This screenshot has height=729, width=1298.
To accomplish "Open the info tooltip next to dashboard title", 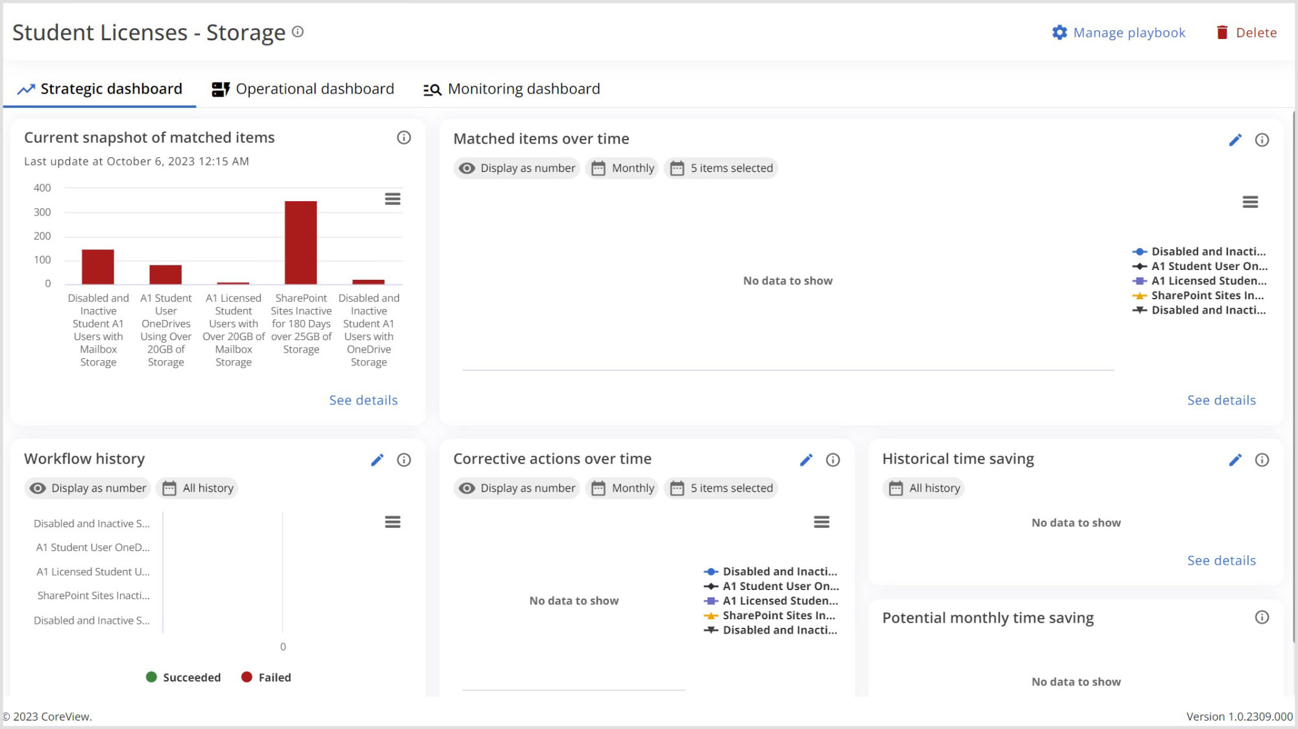I will pyautogui.click(x=297, y=31).
